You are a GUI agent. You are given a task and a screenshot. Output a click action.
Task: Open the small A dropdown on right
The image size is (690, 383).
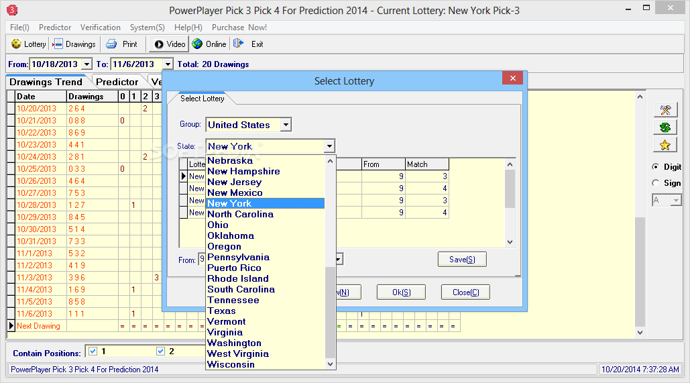pyautogui.click(x=676, y=201)
